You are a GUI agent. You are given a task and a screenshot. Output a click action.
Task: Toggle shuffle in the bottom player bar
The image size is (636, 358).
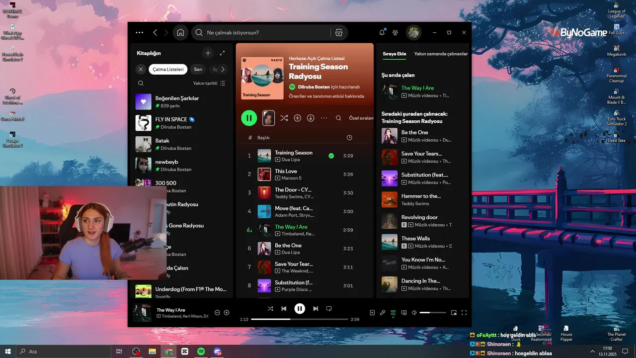pyautogui.click(x=270, y=309)
